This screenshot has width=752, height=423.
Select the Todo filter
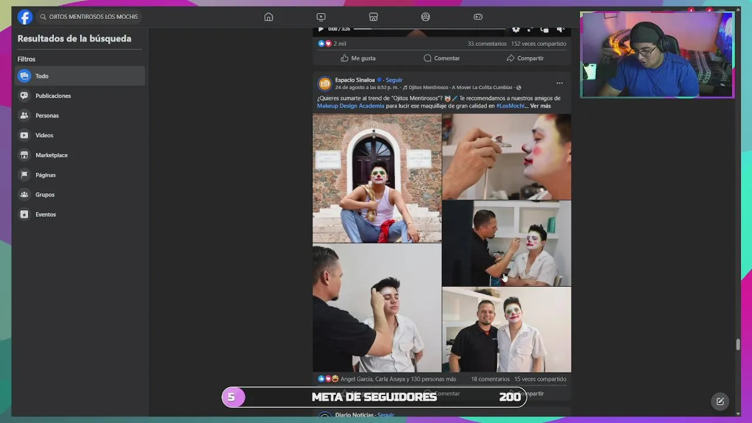point(80,76)
